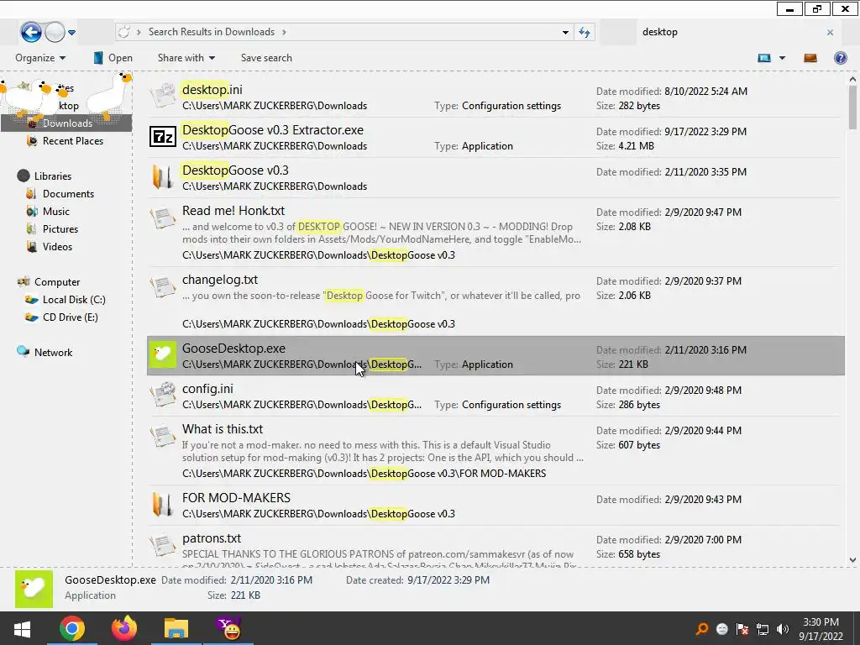Screen dimensions: 860x645
Task: Go back with the blue arrow button
Action: tap(31, 33)
